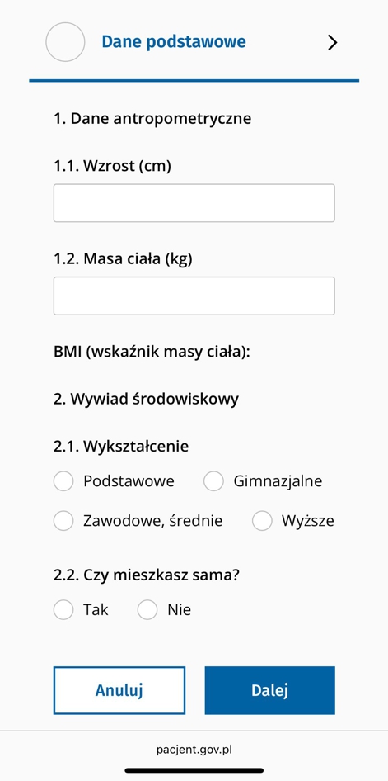Continue with the Dalej button
The height and width of the screenshot is (781, 388).
tap(269, 690)
